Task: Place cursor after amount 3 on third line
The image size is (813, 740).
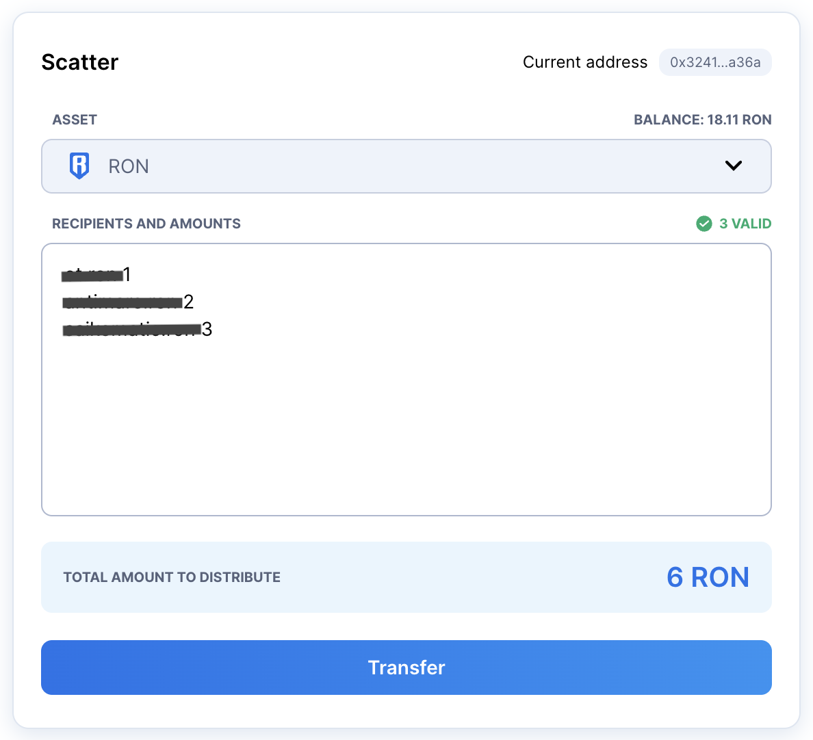Action: 213,329
